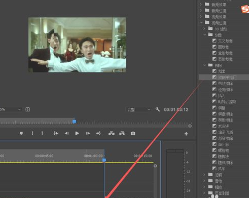
Task: Expand the 页面剥落 folder
Action: pyautogui.click(x=204, y=193)
